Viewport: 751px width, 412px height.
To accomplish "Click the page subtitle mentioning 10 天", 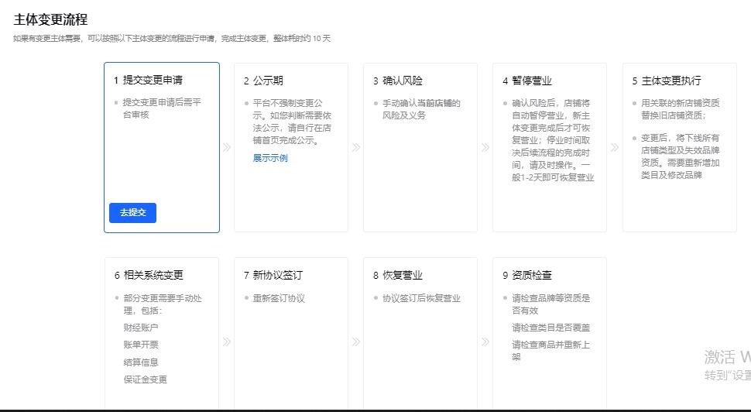I will click(172, 38).
